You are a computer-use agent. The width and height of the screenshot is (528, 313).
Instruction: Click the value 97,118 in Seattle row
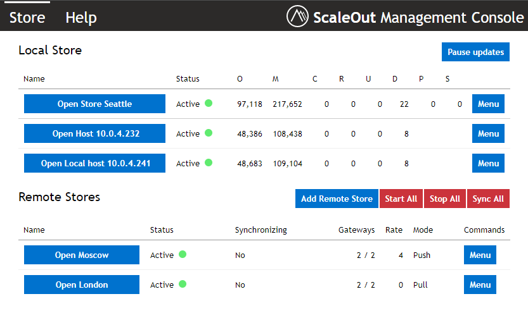point(250,104)
